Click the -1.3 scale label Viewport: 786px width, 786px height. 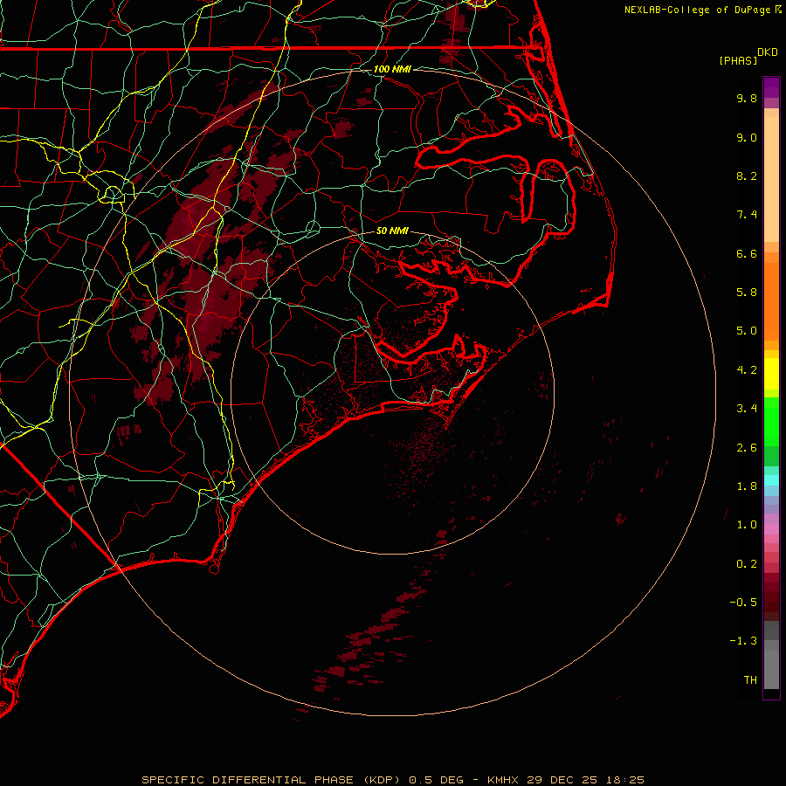pos(743,641)
